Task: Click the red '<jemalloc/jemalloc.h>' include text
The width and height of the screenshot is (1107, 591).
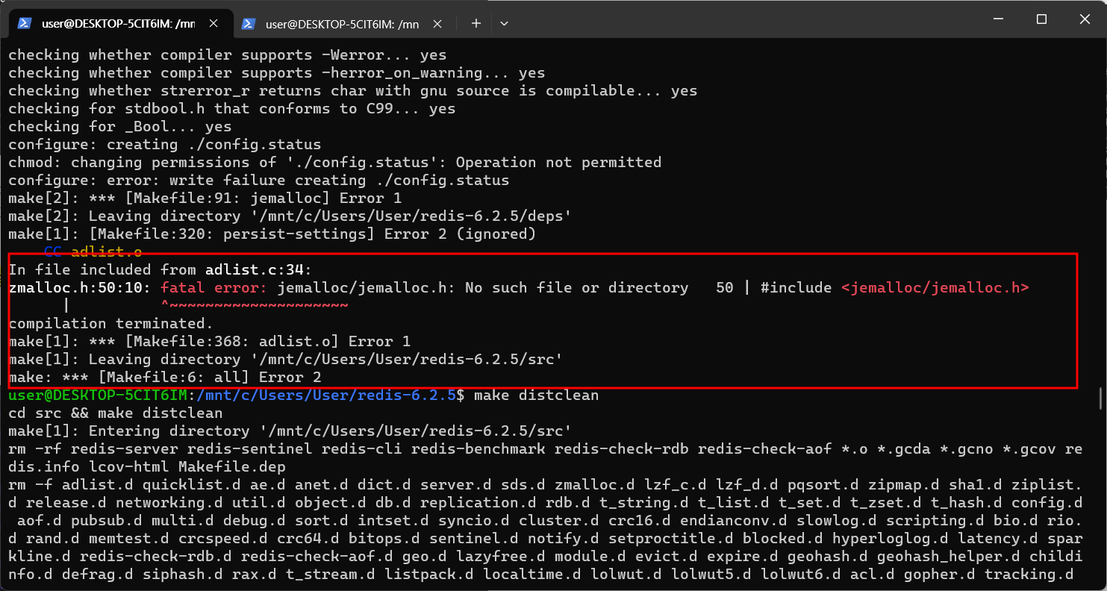Action: click(935, 287)
